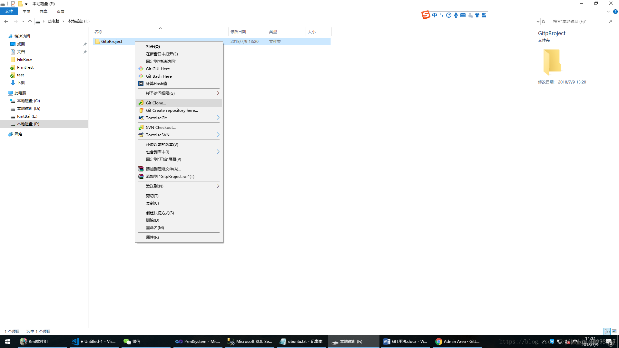Image resolution: width=619 pixels, height=348 pixels.
Task: Open the address bar history dropdown
Action: click(x=538, y=21)
